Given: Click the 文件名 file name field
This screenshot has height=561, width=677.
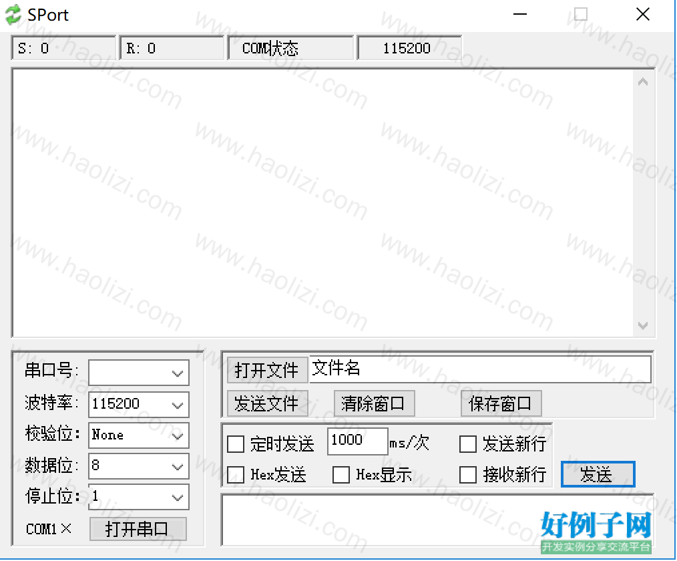Looking at the screenshot, I should point(480,369).
